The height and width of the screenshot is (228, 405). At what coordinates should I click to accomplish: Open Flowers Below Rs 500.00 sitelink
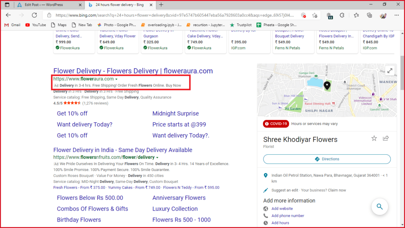coord(90,198)
